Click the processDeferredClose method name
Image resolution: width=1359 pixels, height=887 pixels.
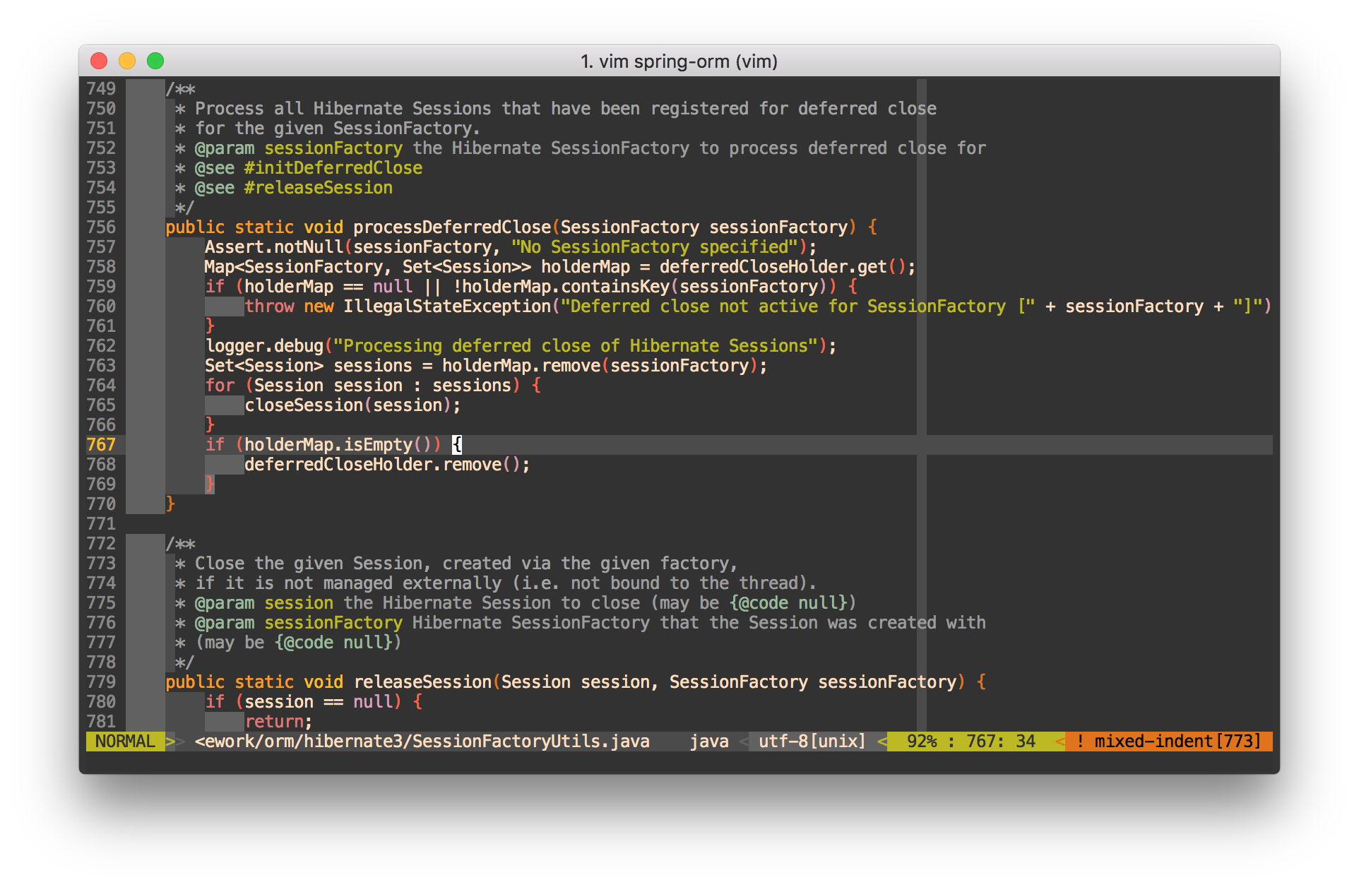coord(451,227)
